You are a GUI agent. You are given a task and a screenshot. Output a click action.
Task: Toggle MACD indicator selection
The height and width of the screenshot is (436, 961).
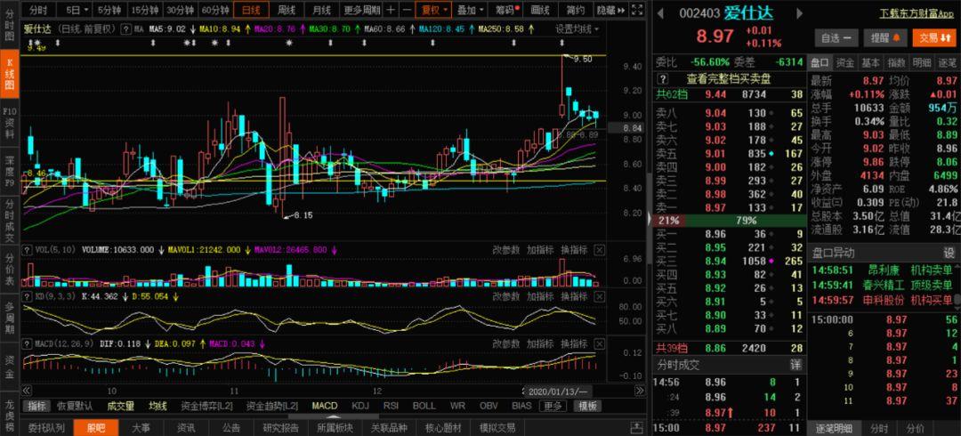click(324, 406)
